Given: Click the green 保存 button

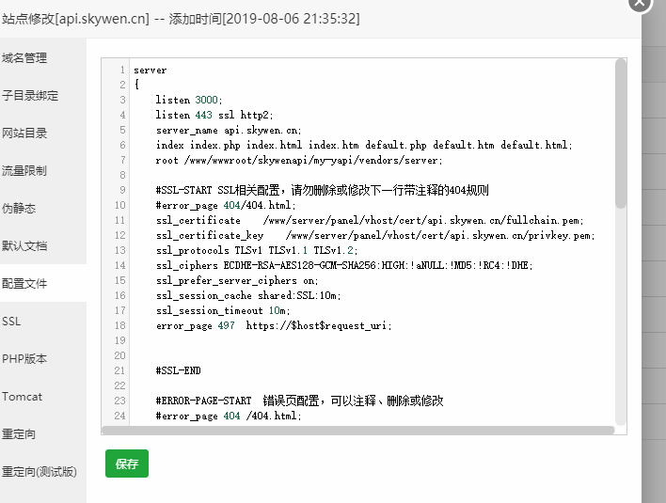Looking at the screenshot, I should pyautogui.click(x=127, y=464).
